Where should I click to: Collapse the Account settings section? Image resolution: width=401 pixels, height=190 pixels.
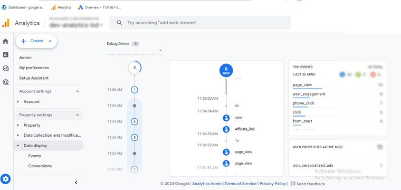[78, 91]
